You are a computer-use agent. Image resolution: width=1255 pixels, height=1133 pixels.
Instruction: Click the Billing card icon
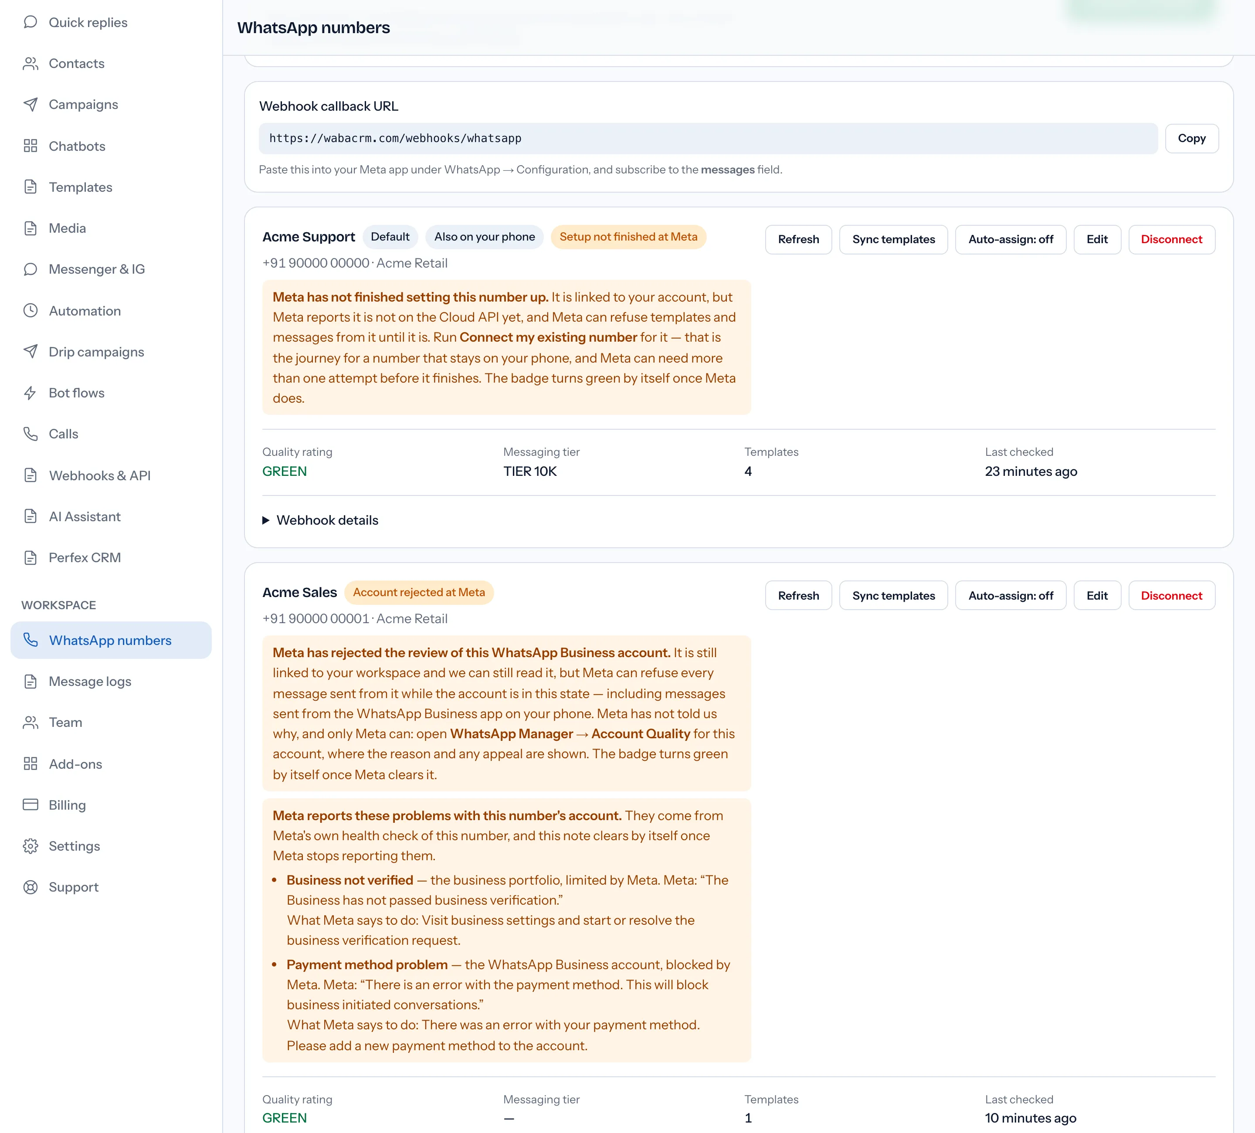30,805
